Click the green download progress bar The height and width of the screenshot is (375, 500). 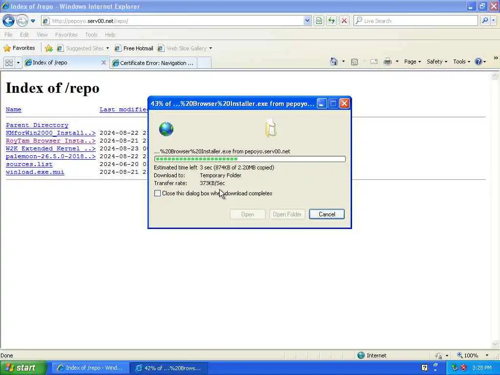point(250,159)
